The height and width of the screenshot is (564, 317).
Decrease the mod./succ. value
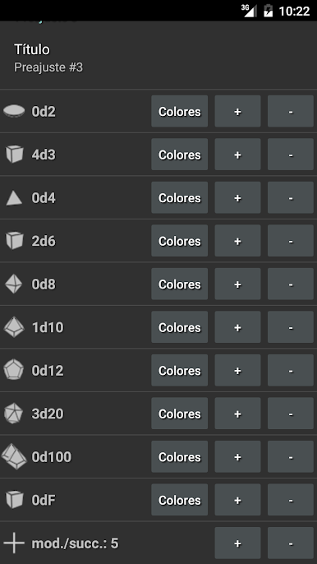click(291, 543)
